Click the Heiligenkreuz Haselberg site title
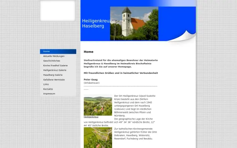This screenshot has width=237, height=148. pos(97,23)
